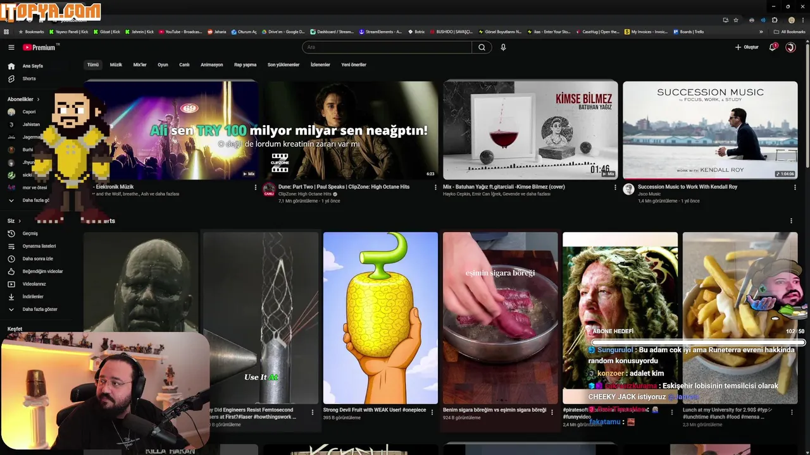Open the YouTube account avatar menu
Viewport: 810px width, 455px height.
790,47
